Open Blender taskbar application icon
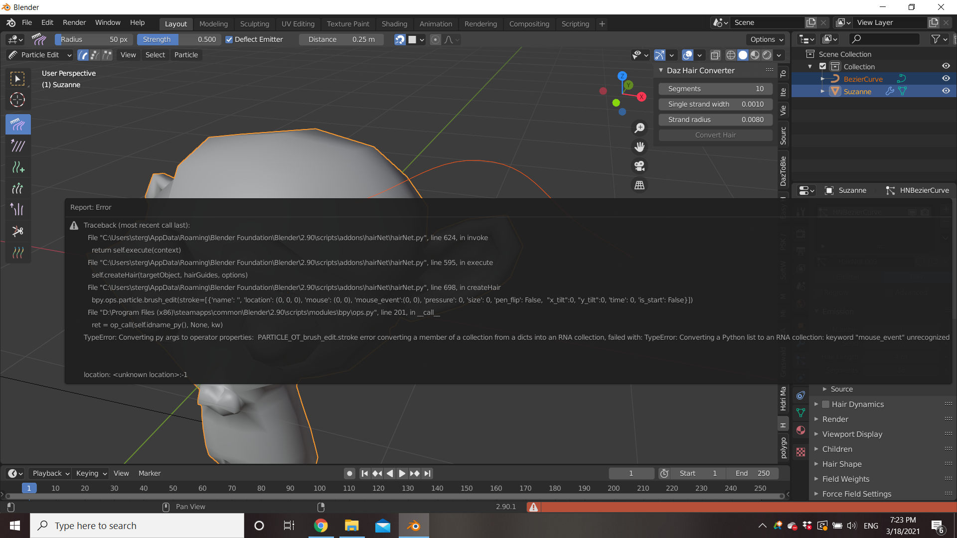This screenshot has height=538, width=957. (413, 526)
